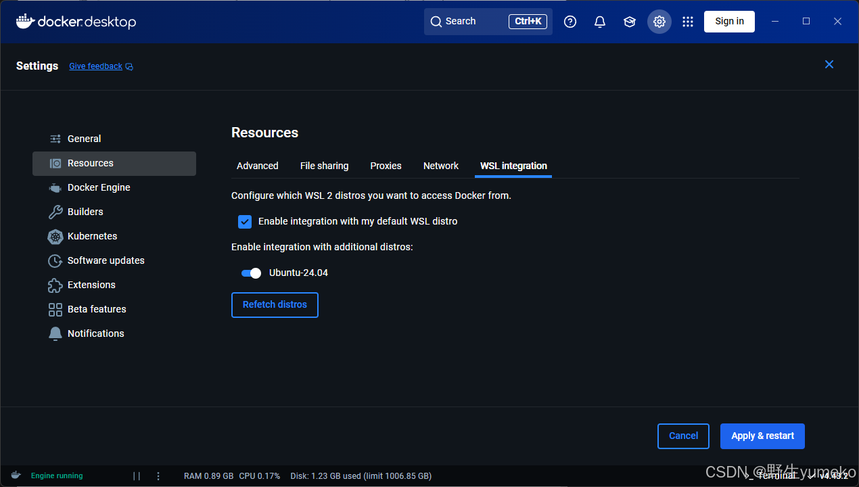Image resolution: width=859 pixels, height=487 pixels.
Task: Click the magnifier icon in Search box
Action: tap(436, 22)
